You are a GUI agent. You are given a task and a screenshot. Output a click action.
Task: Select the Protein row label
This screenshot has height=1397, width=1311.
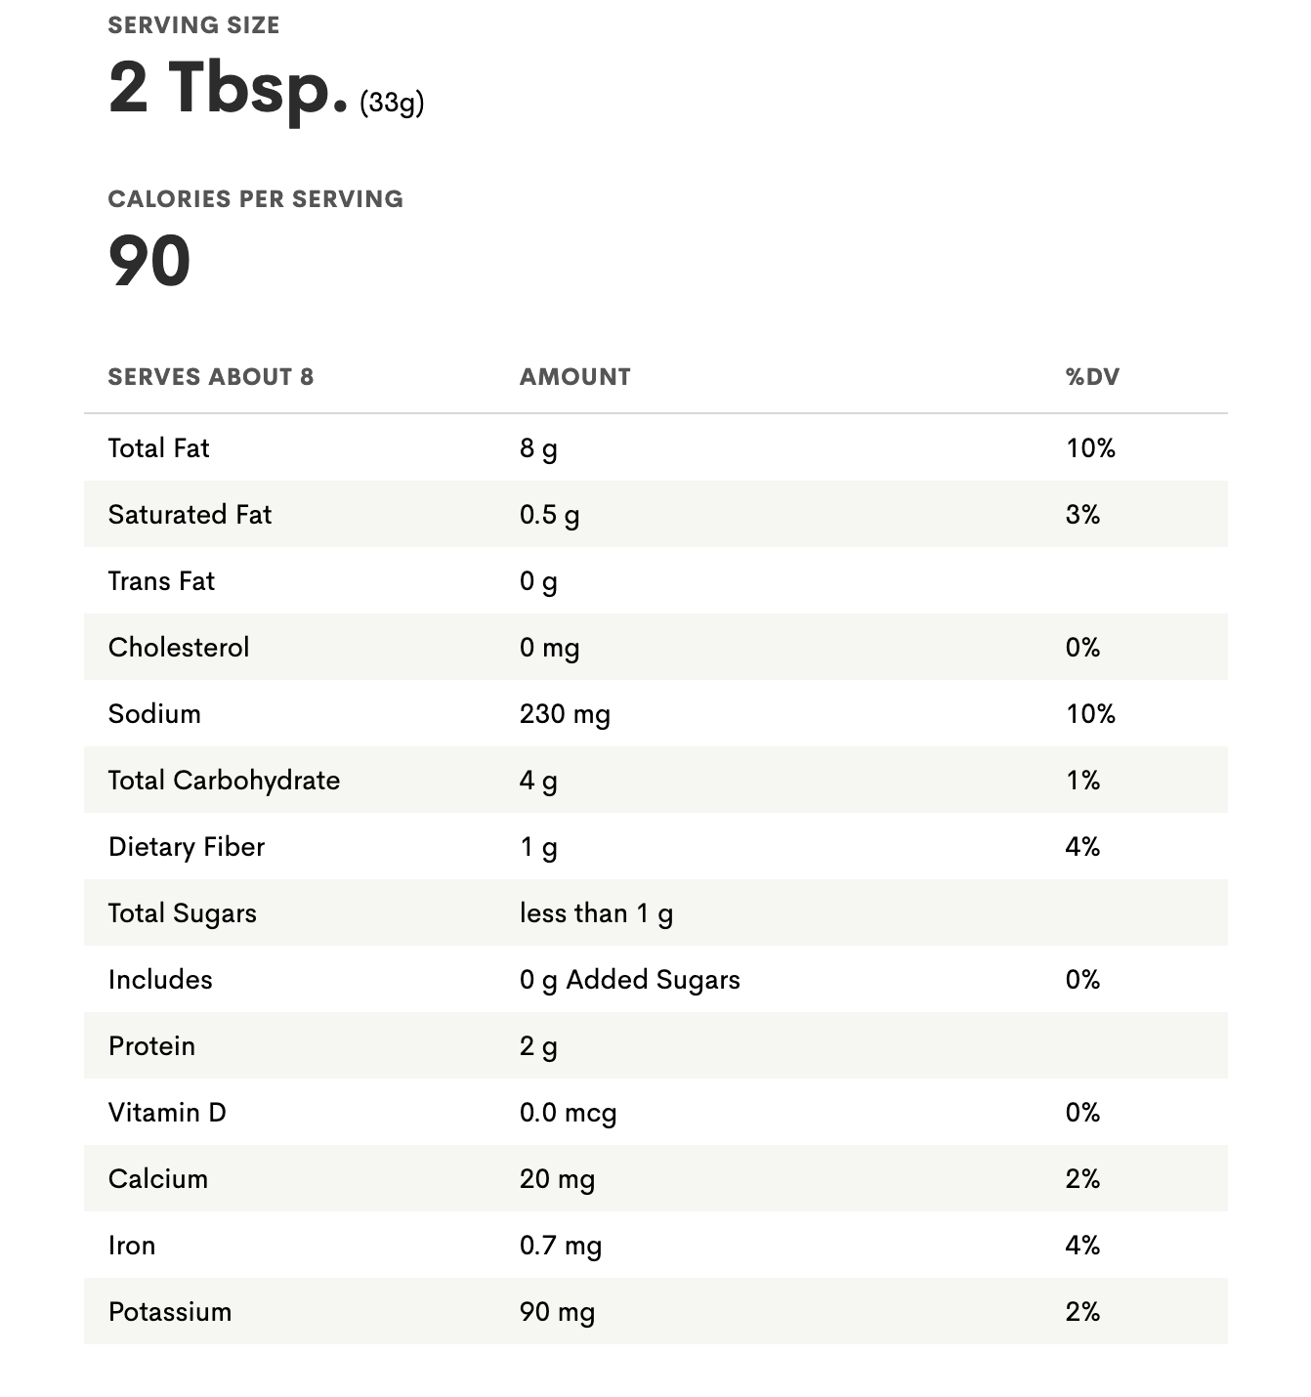[x=151, y=1045]
